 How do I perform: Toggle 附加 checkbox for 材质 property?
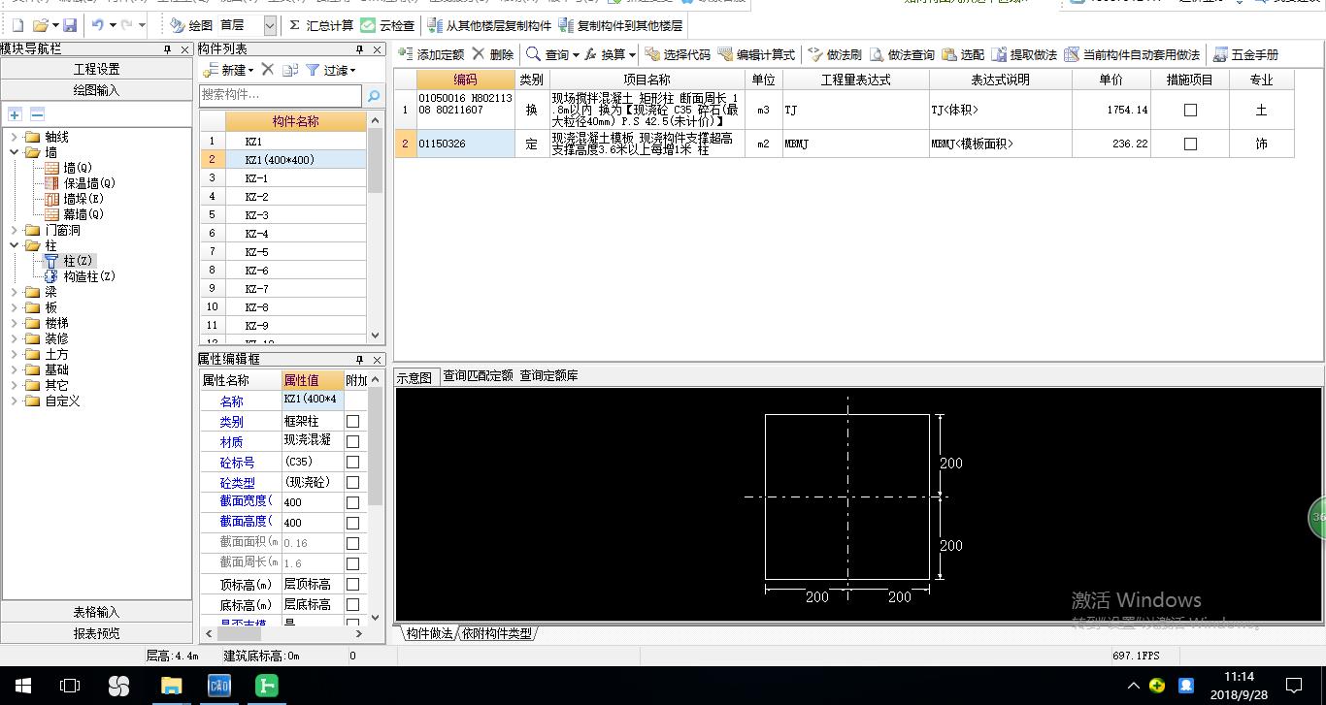(352, 441)
